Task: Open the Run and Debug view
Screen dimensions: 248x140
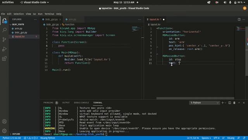Action: pyautogui.click(x=4, y=49)
